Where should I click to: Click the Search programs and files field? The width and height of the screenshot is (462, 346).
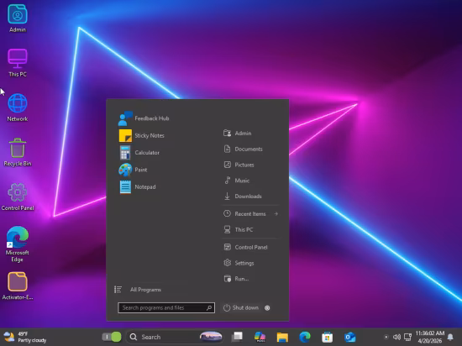pyautogui.click(x=166, y=307)
